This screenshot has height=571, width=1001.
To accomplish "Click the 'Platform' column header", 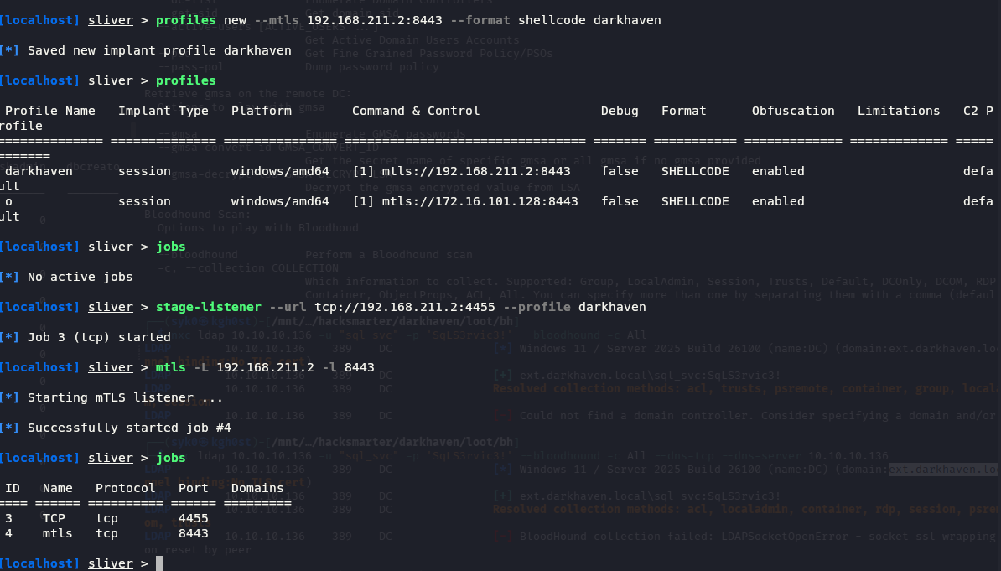I will [261, 112].
